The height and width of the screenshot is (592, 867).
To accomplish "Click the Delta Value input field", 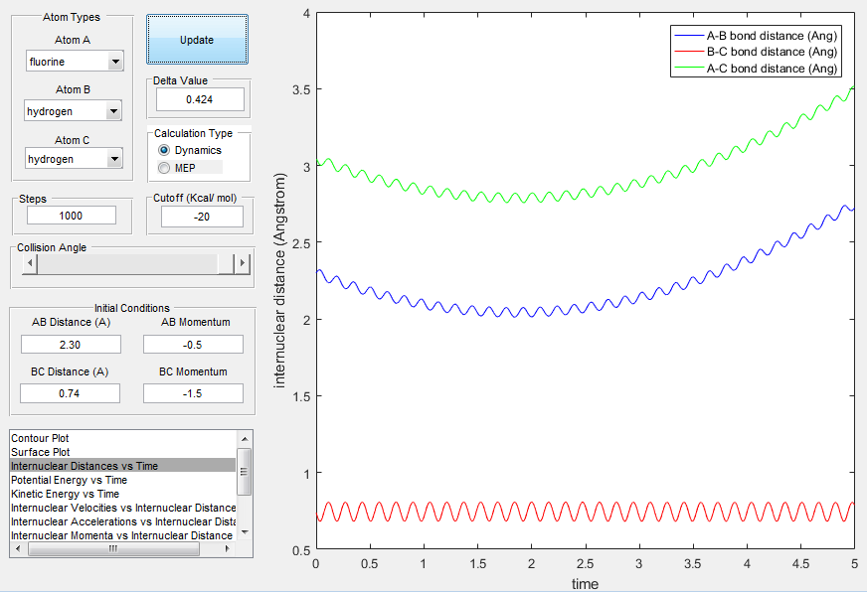I will 199,99.
